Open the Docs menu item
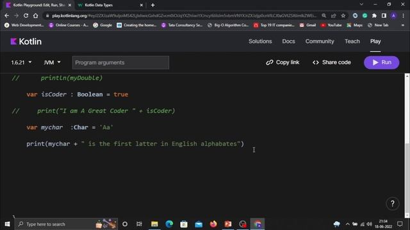 288,42
